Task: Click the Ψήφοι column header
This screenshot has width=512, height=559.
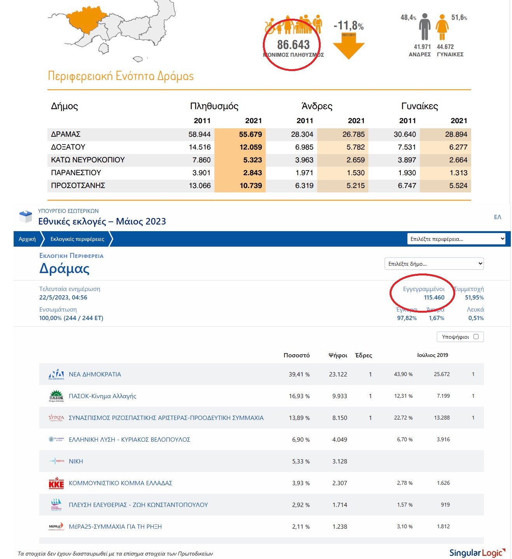Action: click(x=338, y=355)
